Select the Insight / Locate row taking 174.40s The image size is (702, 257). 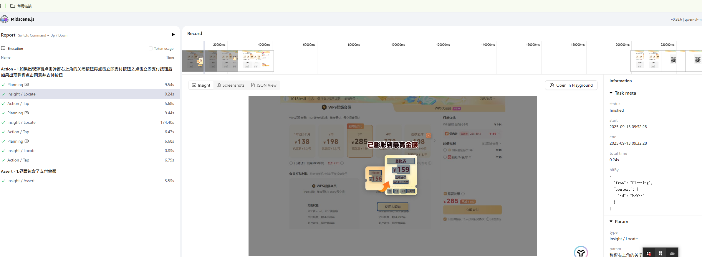pyautogui.click(x=90, y=122)
